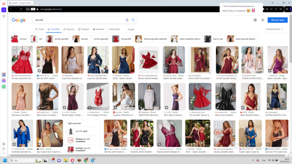Open Opera easy setup icon
This screenshot has height=164, width=292.
pyautogui.click(x=281, y=9)
